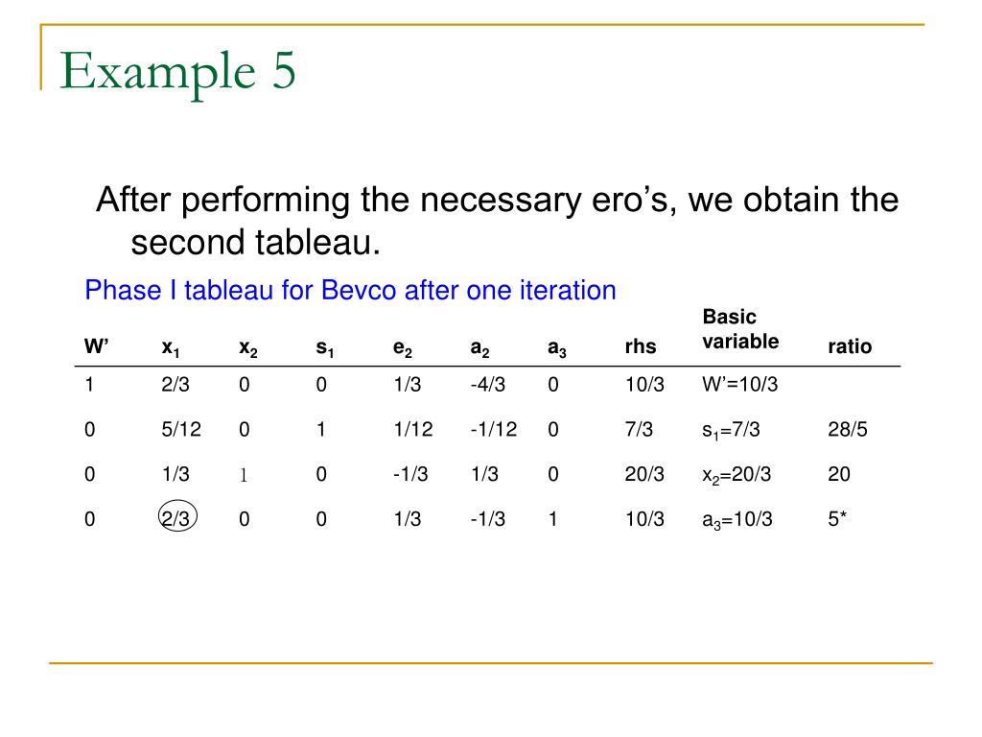Viewport: 982px width, 737px height.
Task: Click the 'After performing the necessary' paragraph
Action: point(498,221)
